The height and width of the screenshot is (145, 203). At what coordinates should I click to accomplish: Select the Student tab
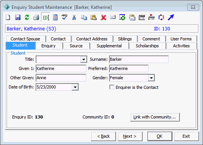point(20,45)
